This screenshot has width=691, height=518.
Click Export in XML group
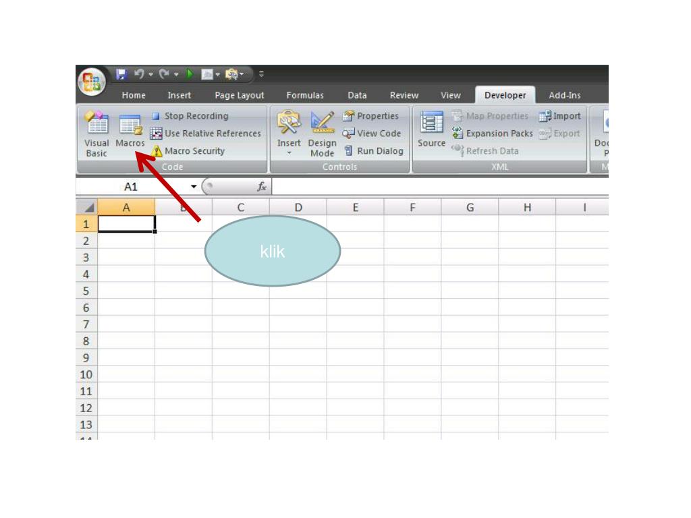pos(559,134)
